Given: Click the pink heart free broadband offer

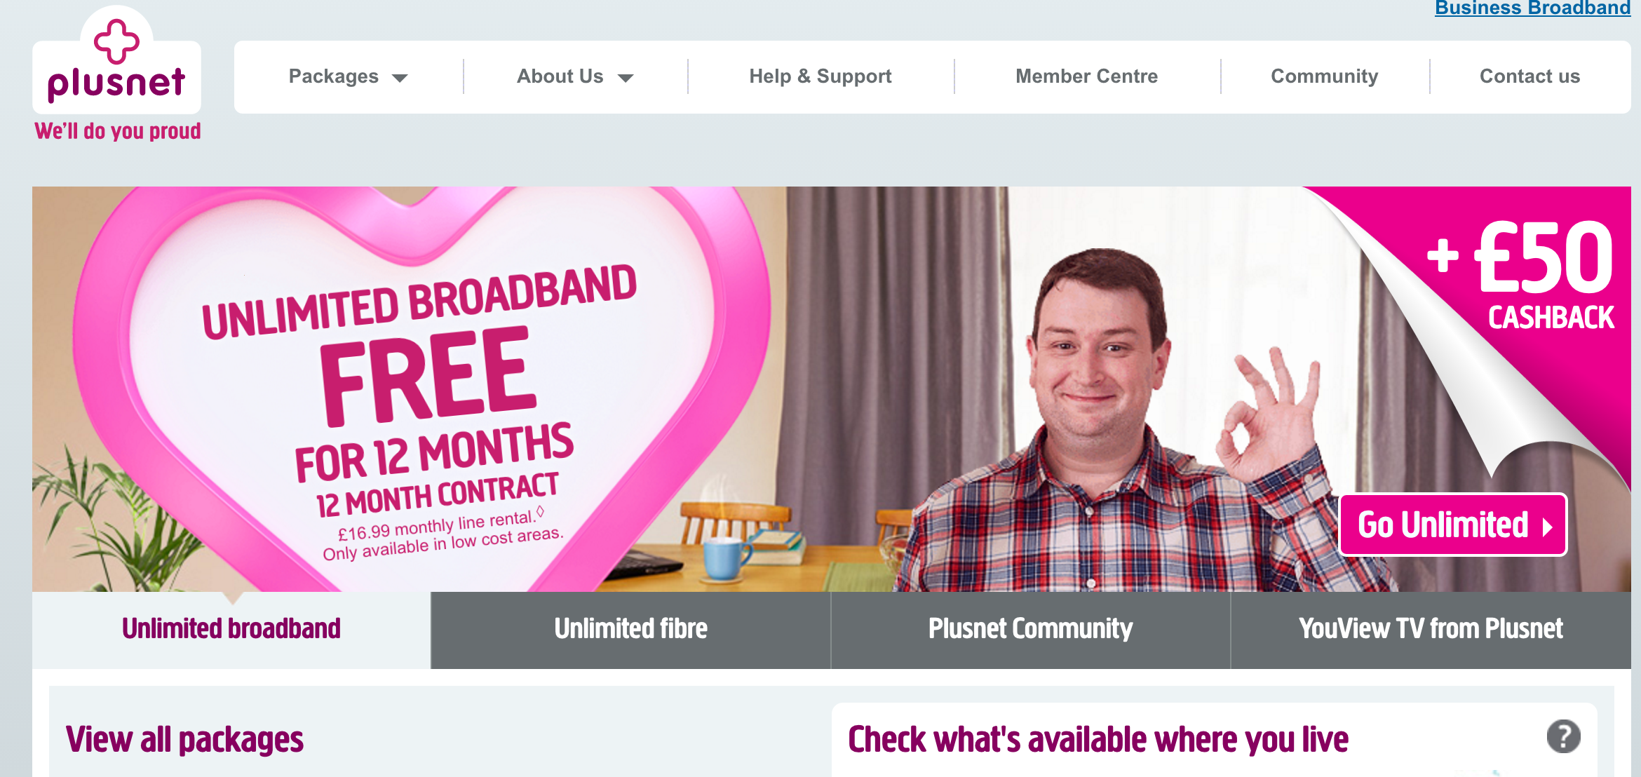Looking at the screenshot, I should tap(421, 393).
